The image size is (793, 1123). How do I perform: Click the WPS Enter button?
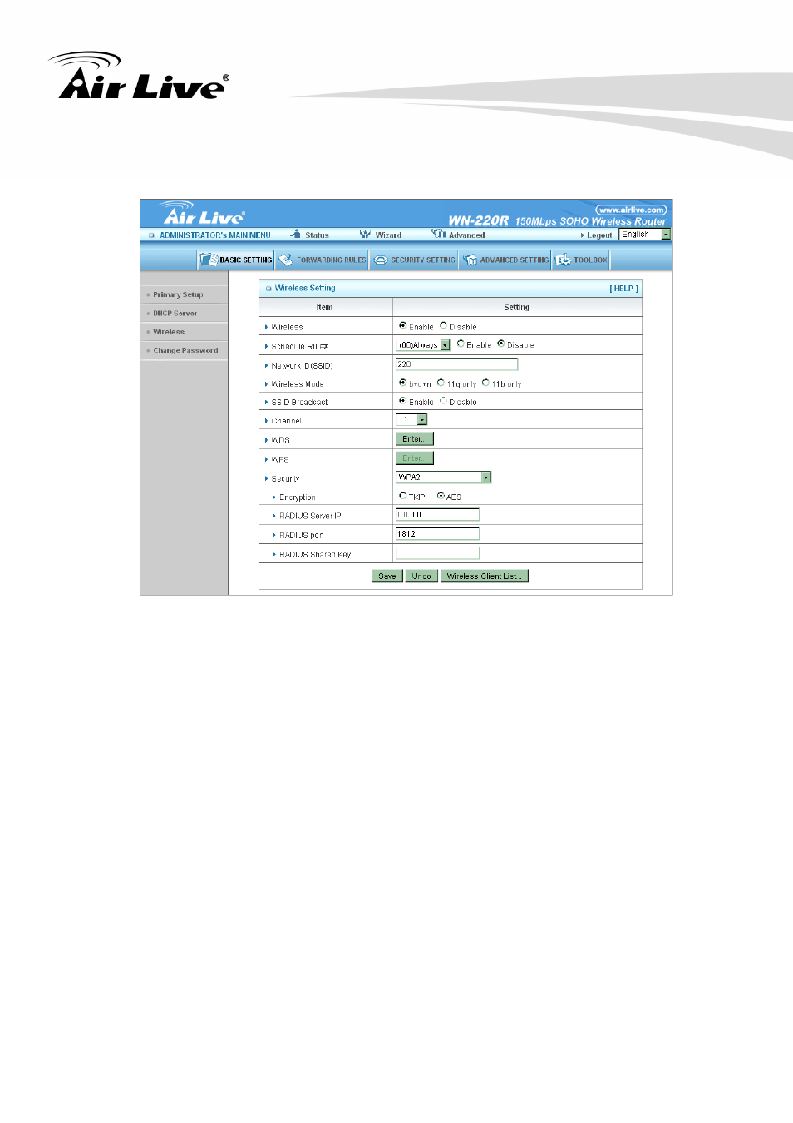point(415,458)
